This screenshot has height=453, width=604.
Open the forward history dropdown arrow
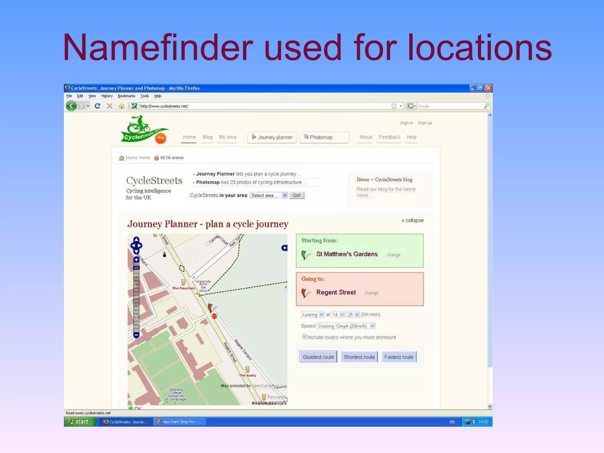pos(88,106)
